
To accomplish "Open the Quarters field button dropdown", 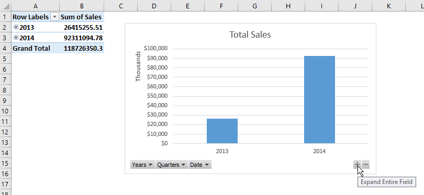I will (172, 165).
